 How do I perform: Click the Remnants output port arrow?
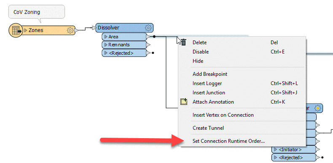pos(148,45)
